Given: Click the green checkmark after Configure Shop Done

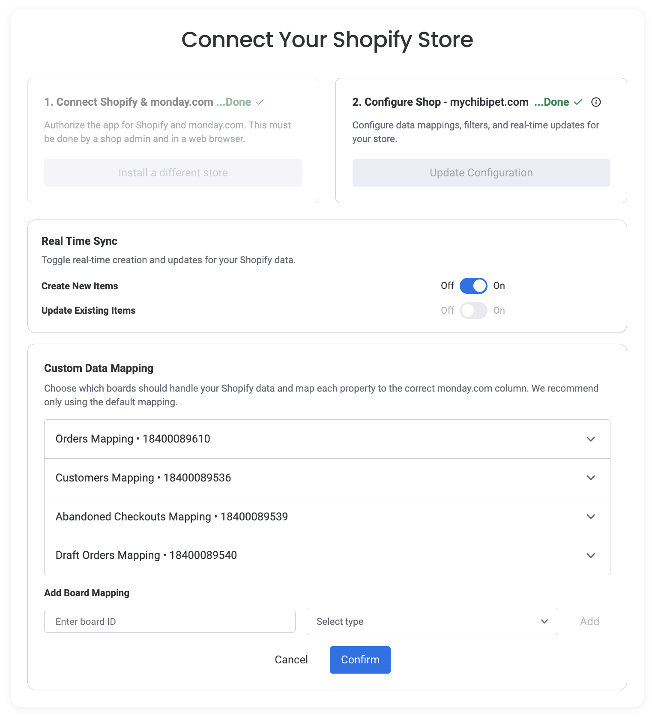Looking at the screenshot, I should tap(578, 102).
